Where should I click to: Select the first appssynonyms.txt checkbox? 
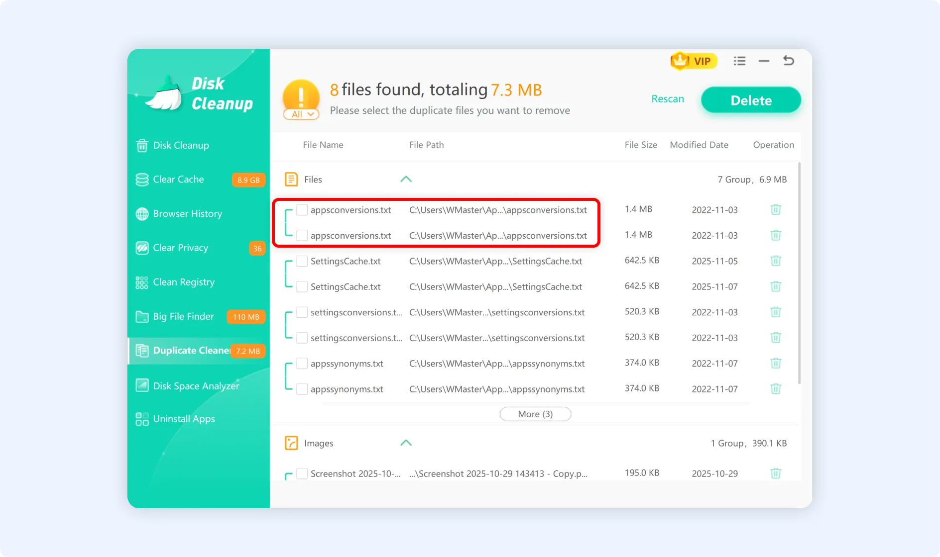point(302,364)
